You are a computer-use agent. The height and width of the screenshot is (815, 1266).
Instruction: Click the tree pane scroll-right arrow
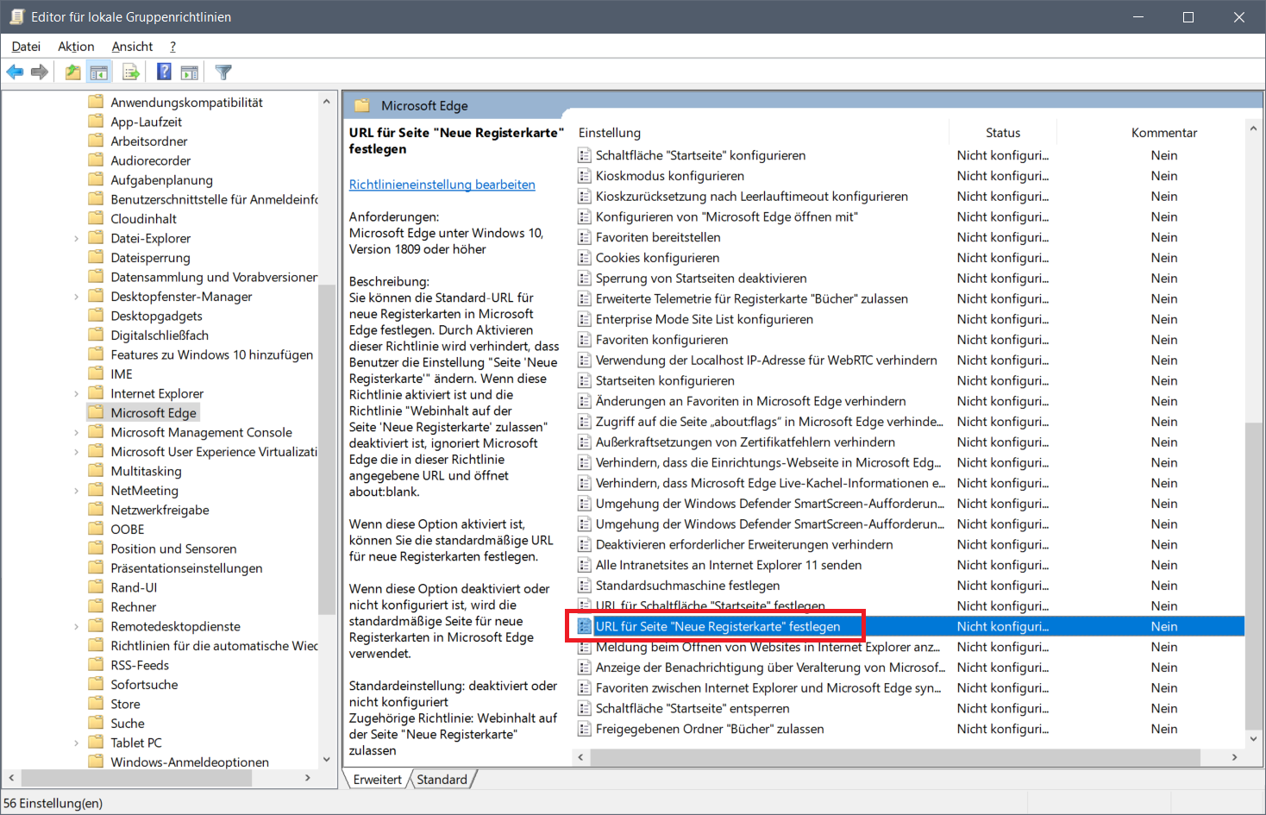point(308,778)
